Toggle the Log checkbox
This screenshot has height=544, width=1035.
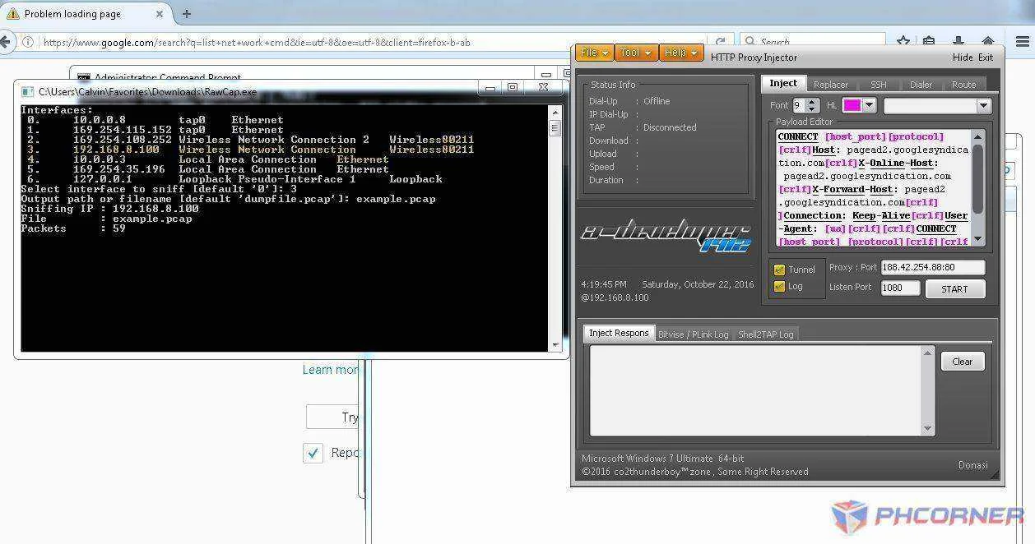[779, 287]
